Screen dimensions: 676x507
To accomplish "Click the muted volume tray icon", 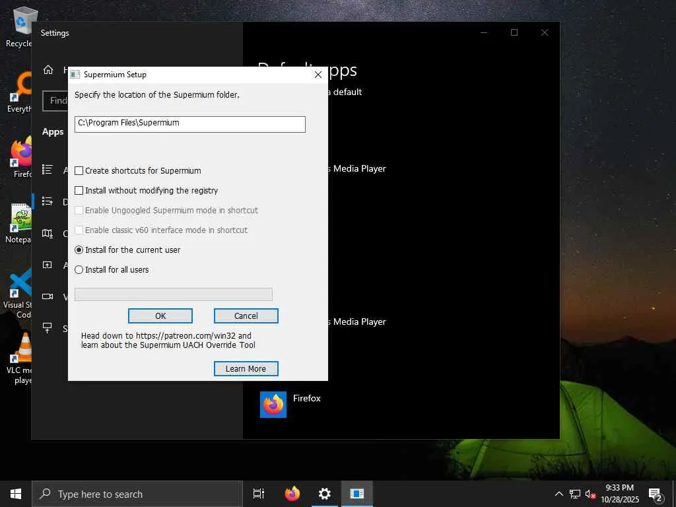I will [x=591, y=494].
